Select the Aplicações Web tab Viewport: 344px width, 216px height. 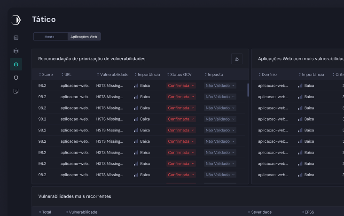tap(84, 37)
